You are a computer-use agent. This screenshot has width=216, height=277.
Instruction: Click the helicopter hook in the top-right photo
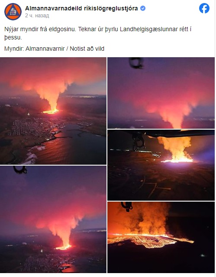pos(136,63)
